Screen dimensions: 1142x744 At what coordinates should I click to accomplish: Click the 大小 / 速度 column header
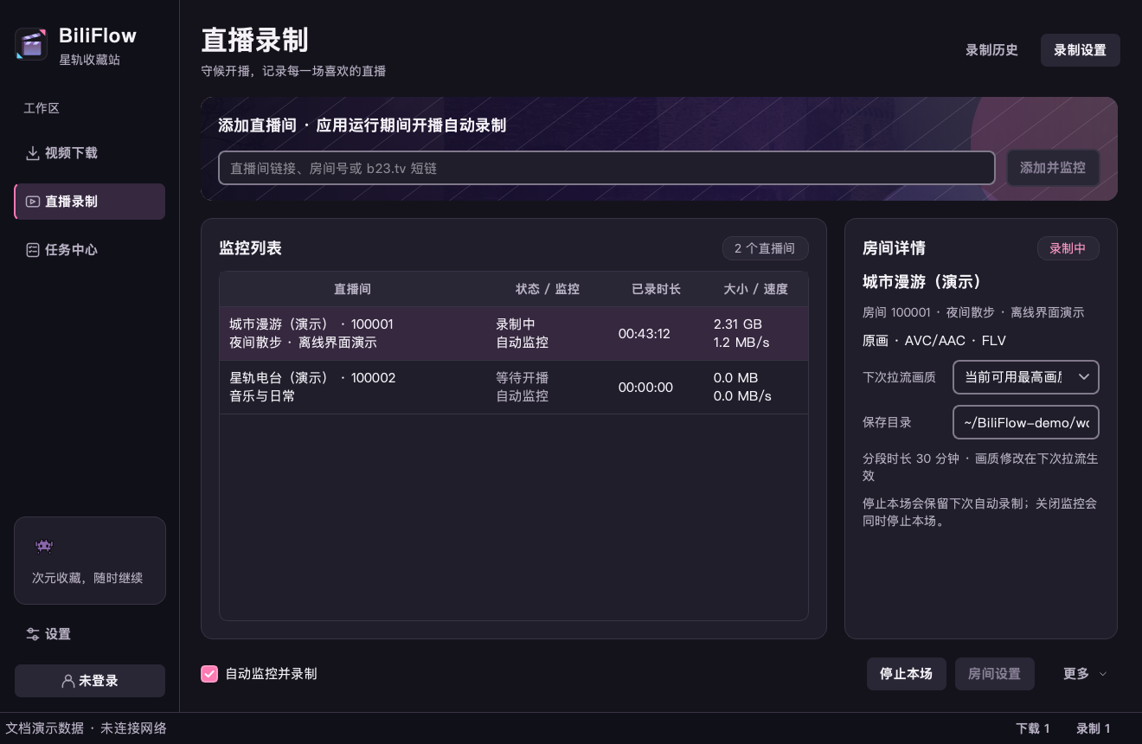[x=756, y=289]
